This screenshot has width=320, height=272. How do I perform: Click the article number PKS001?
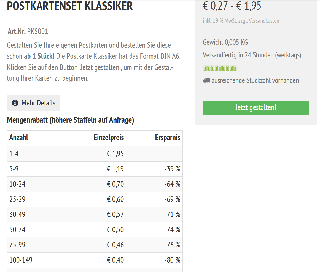tap(37, 32)
